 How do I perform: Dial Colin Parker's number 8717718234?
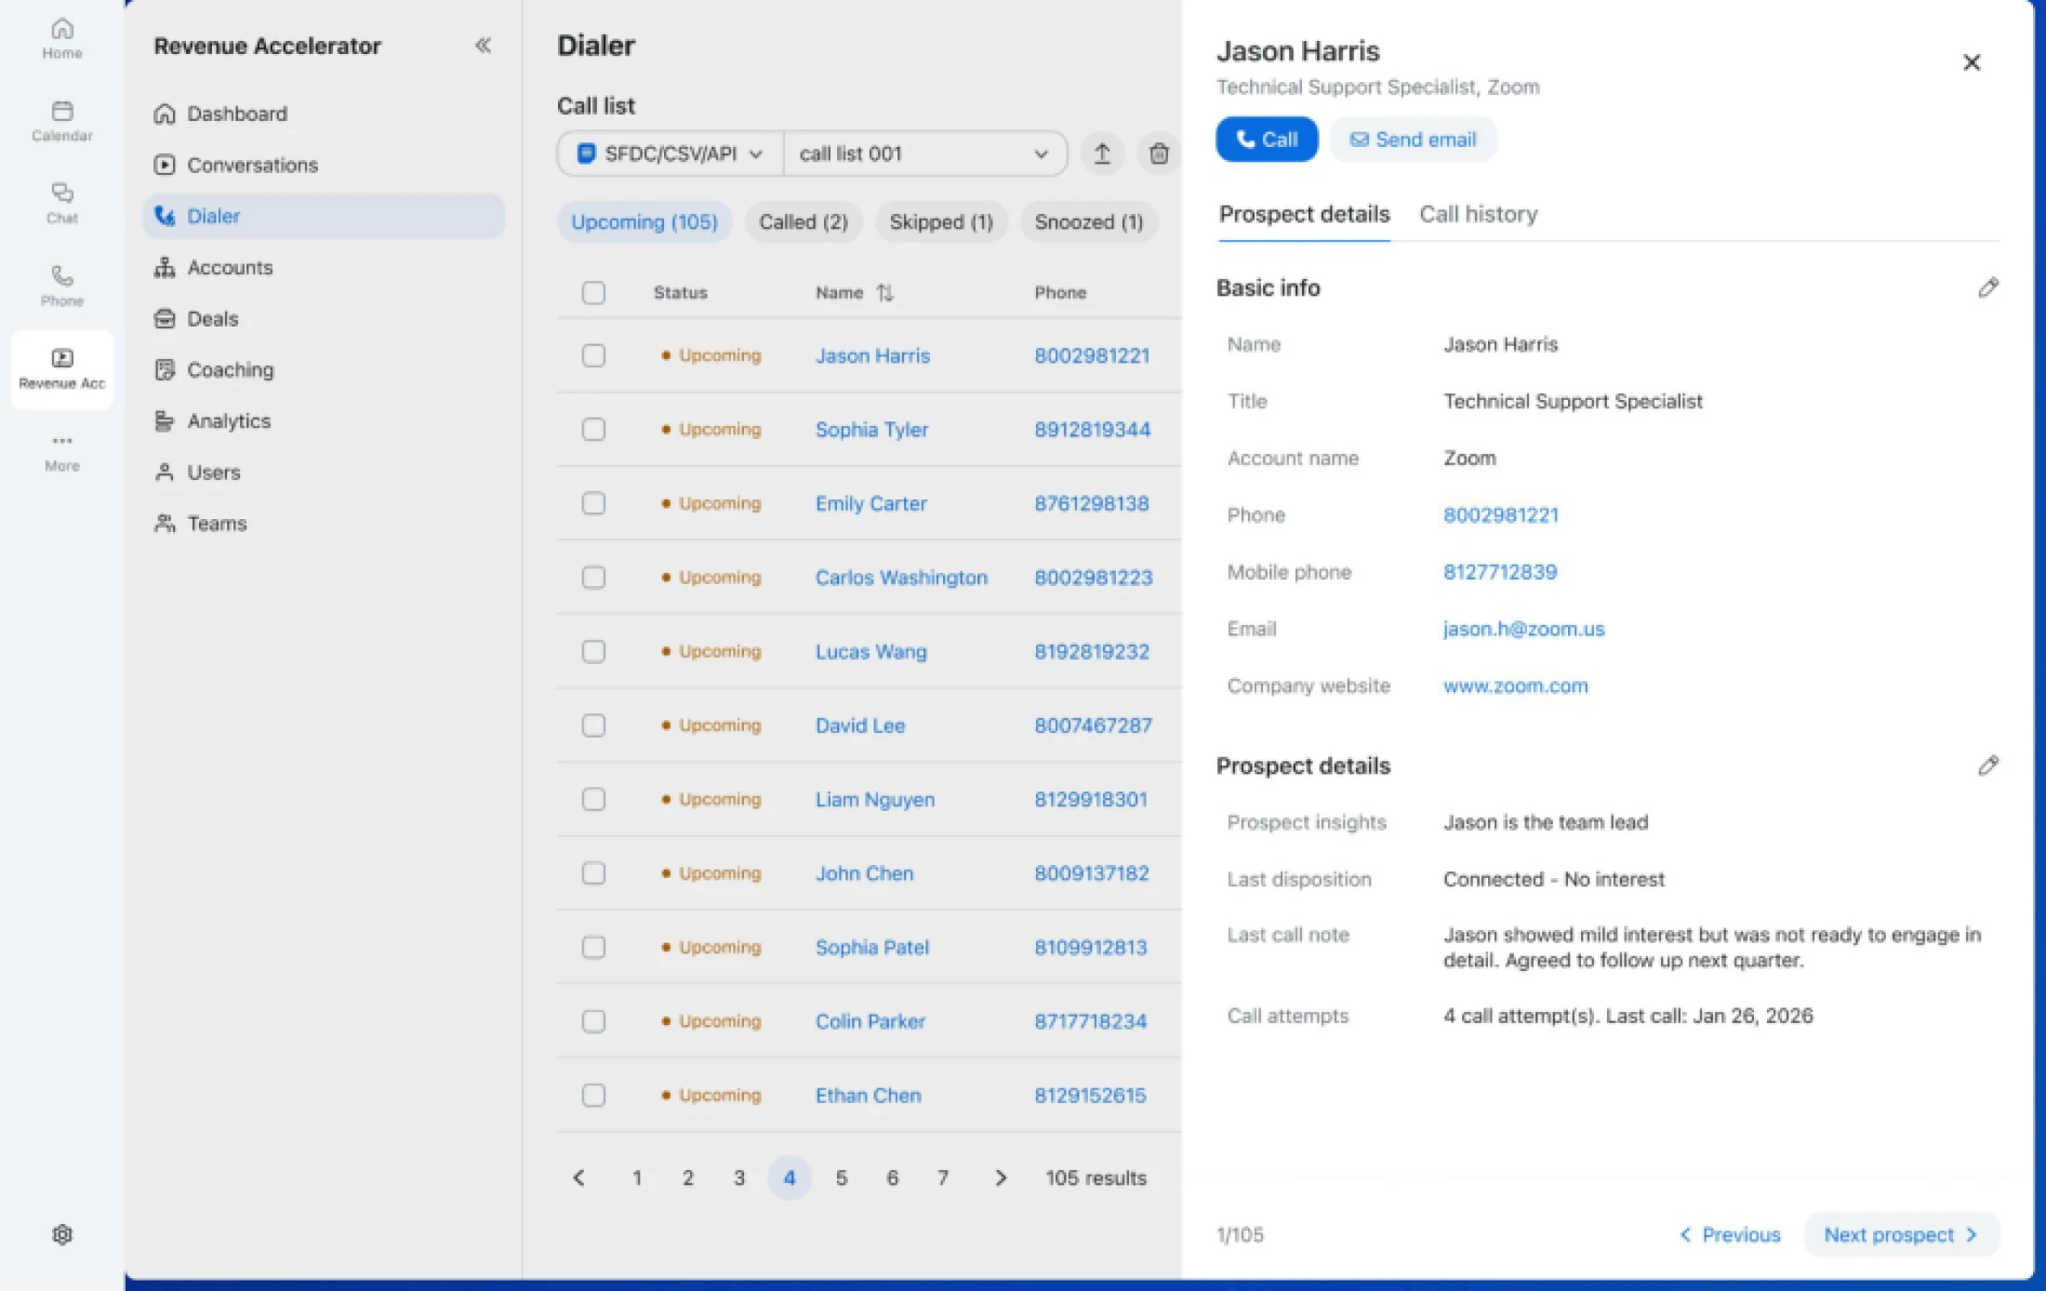[1090, 1021]
